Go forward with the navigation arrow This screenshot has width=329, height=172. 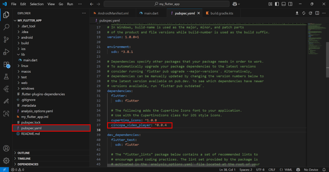98,4
